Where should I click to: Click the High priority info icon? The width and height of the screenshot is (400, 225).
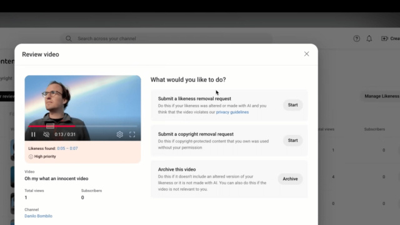point(31,156)
